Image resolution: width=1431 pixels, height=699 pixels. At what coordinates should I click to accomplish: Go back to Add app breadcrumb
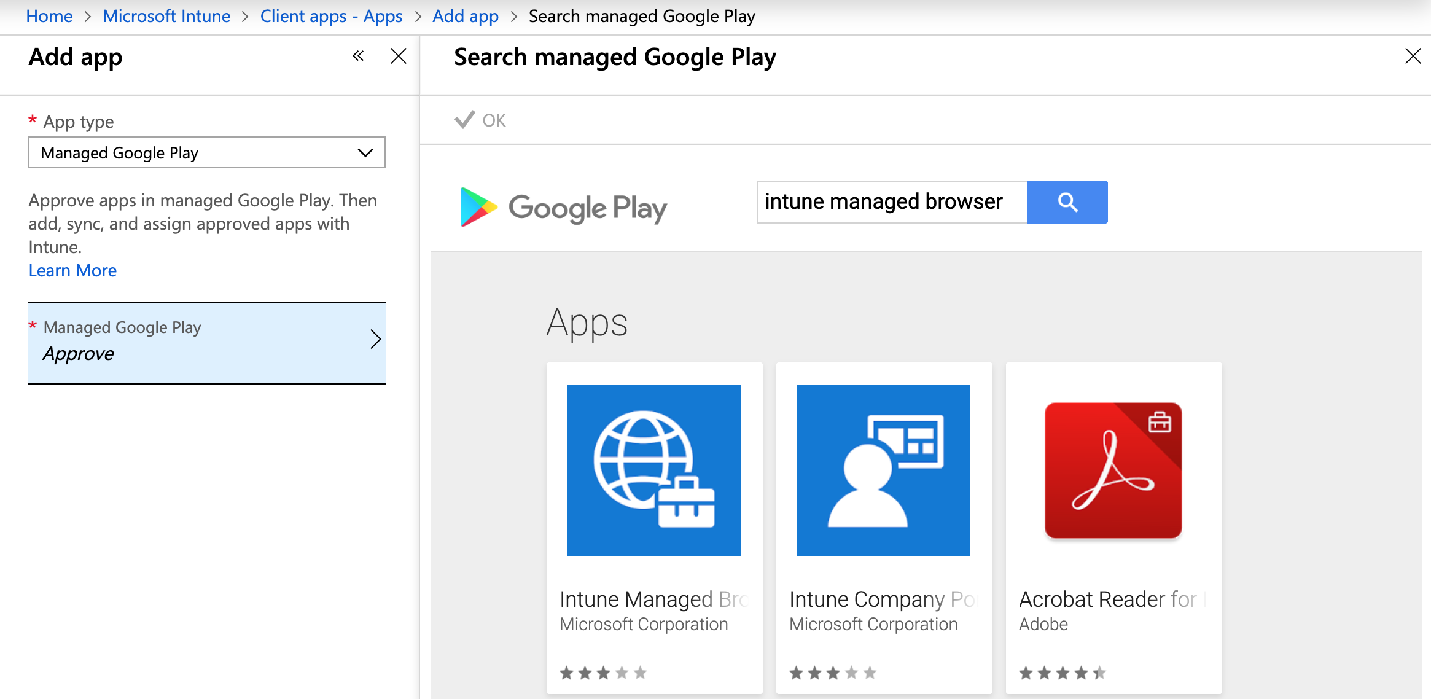coord(466,16)
